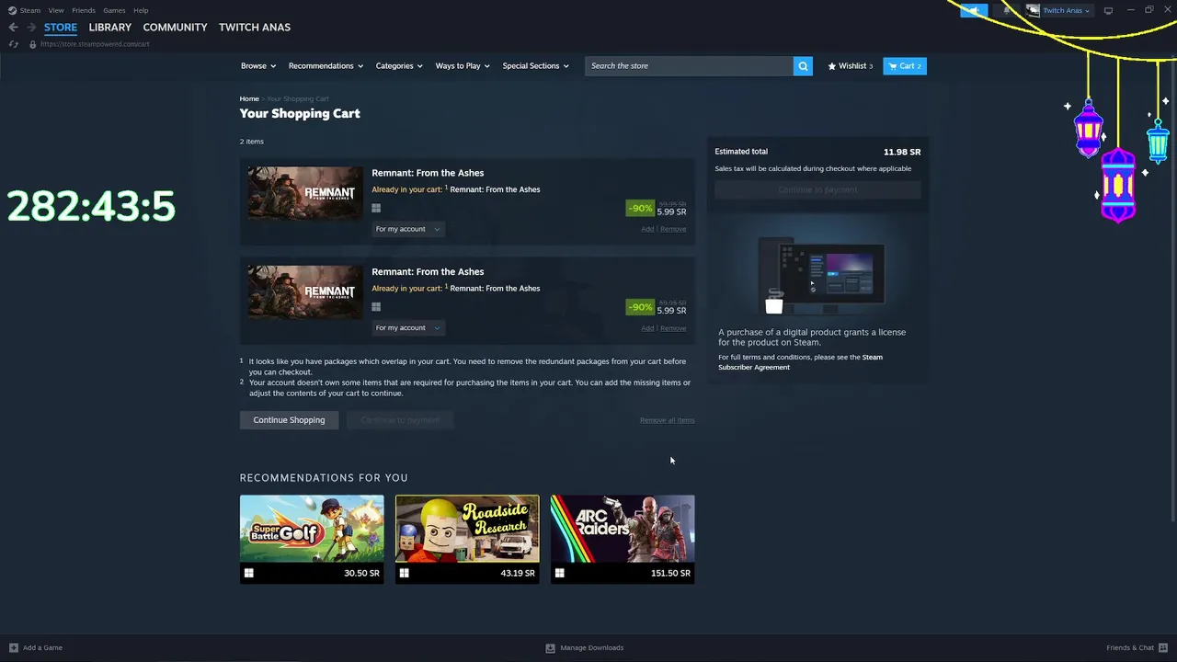Open the Steam menu
The image size is (1177, 662).
(30, 10)
